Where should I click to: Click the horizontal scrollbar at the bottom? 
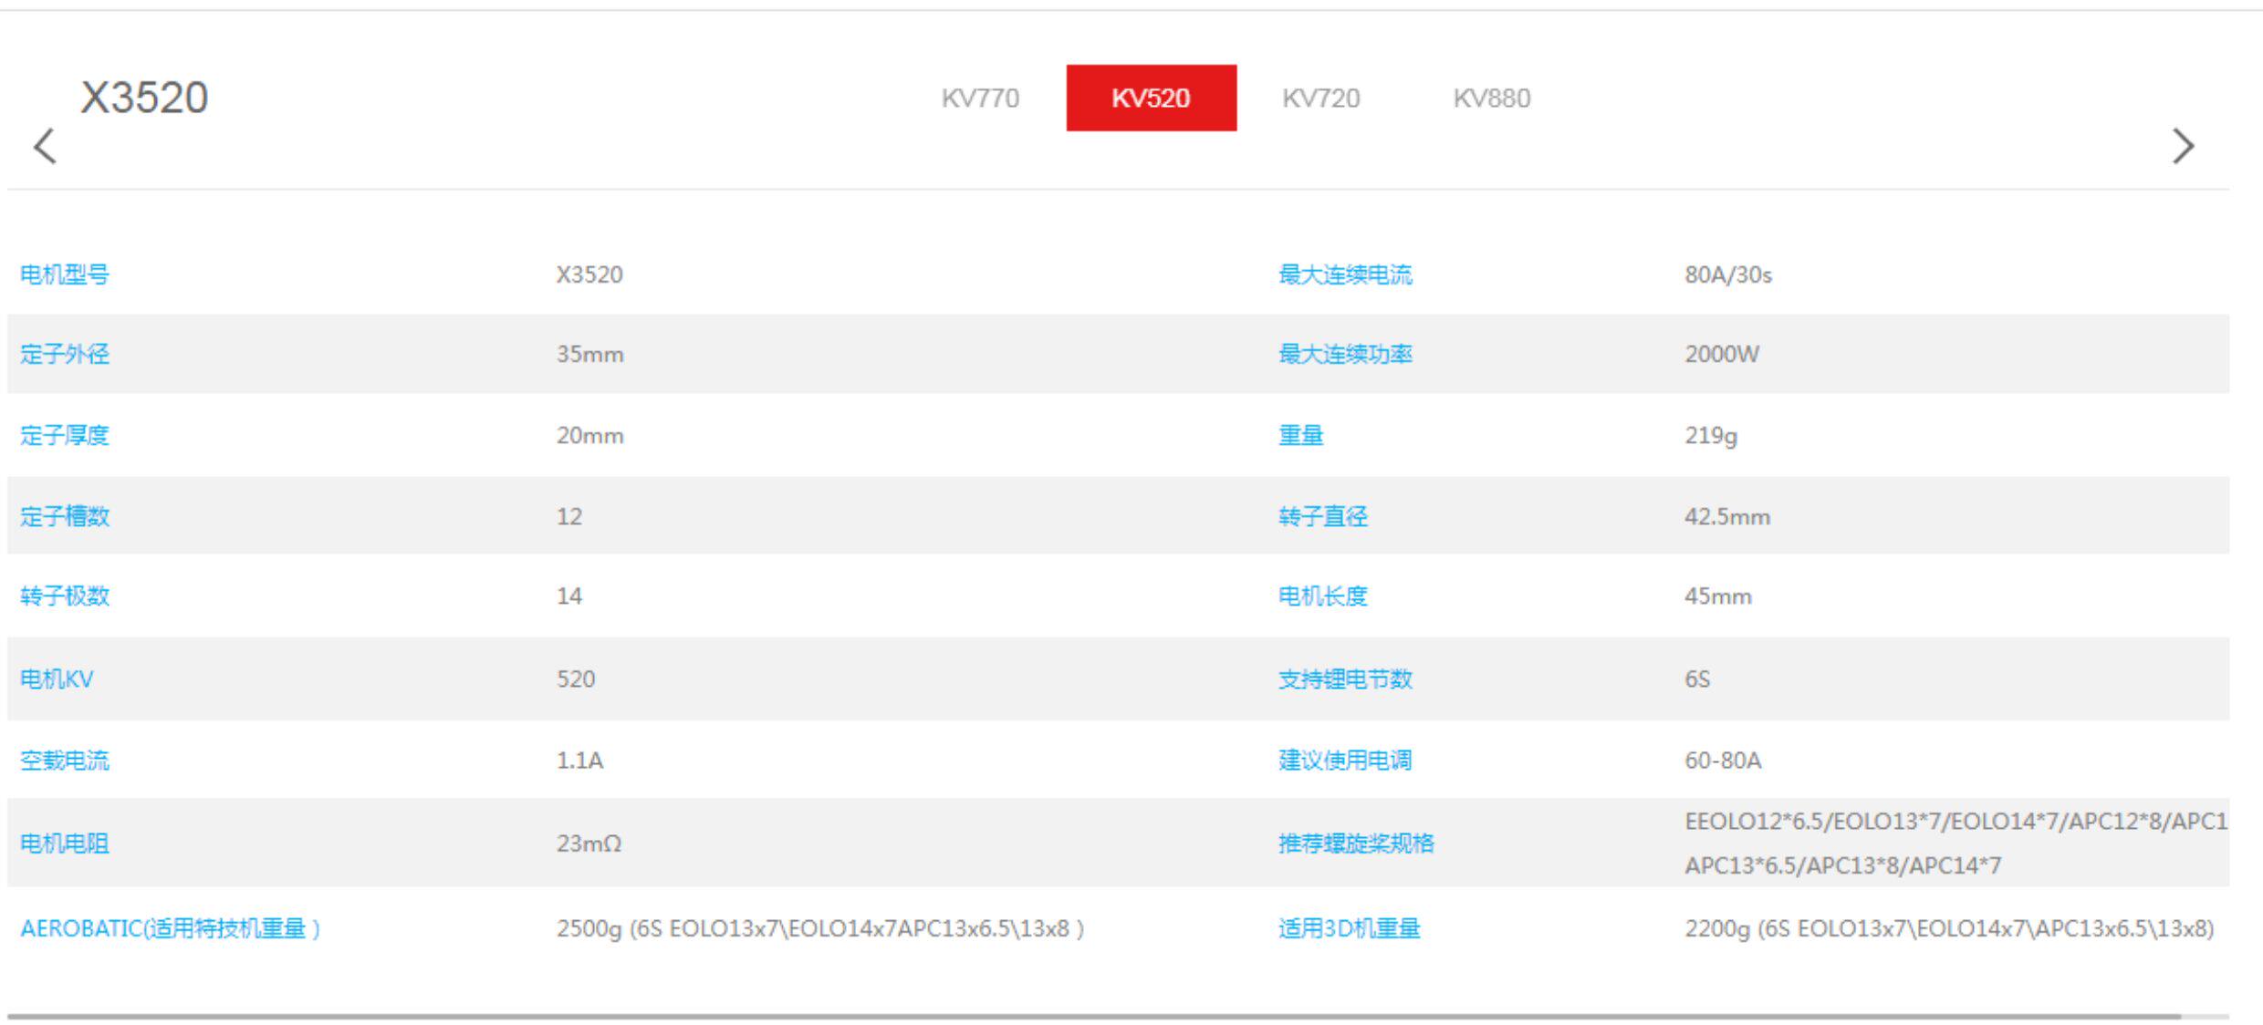pos(1094,1016)
